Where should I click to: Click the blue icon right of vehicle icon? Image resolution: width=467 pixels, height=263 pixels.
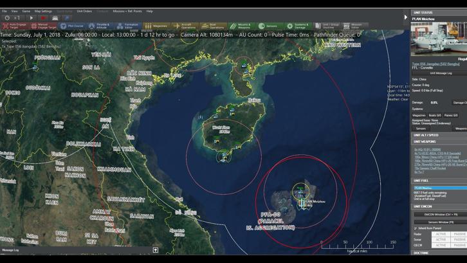pos(67,18)
